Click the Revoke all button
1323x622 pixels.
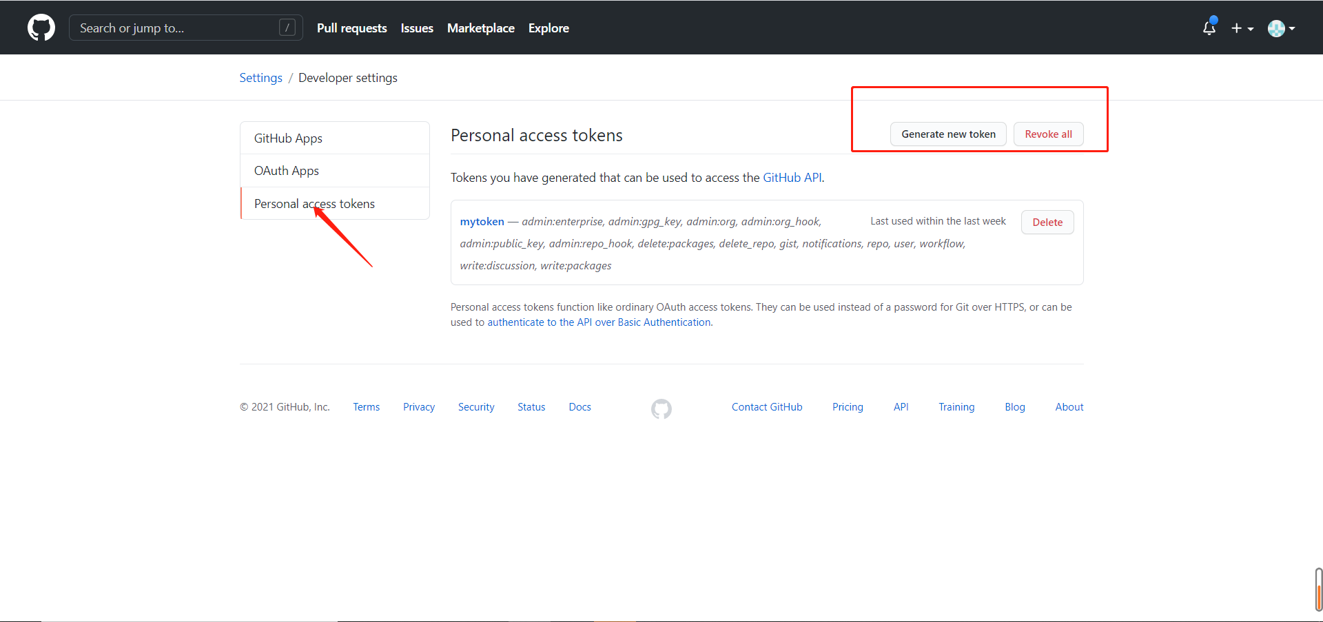(x=1049, y=134)
